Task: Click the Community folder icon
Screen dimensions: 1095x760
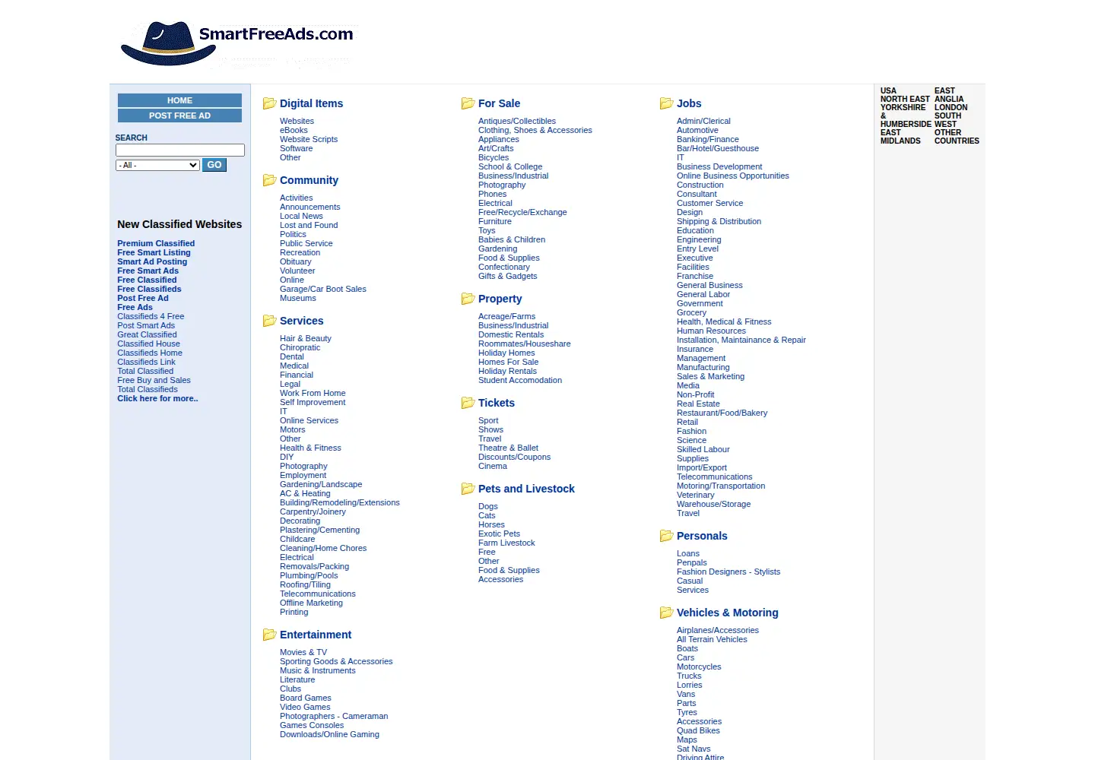Action: click(269, 180)
